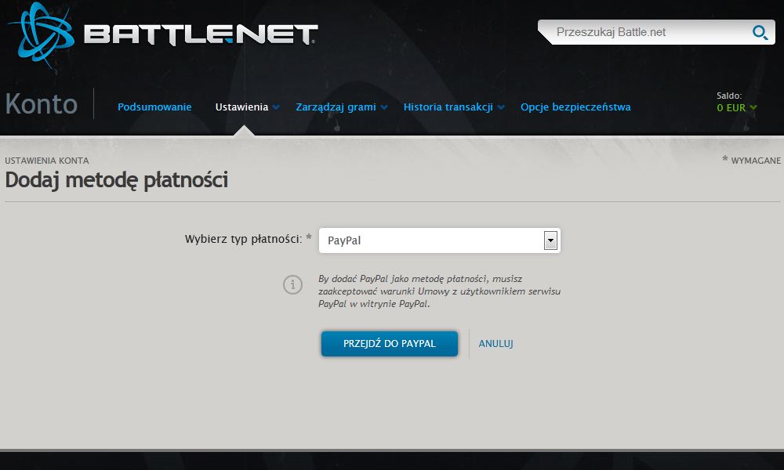Expand the chevron next to Ustawienia
The height and width of the screenshot is (470, 784).
pyautogui.click(x=277, y=108)
